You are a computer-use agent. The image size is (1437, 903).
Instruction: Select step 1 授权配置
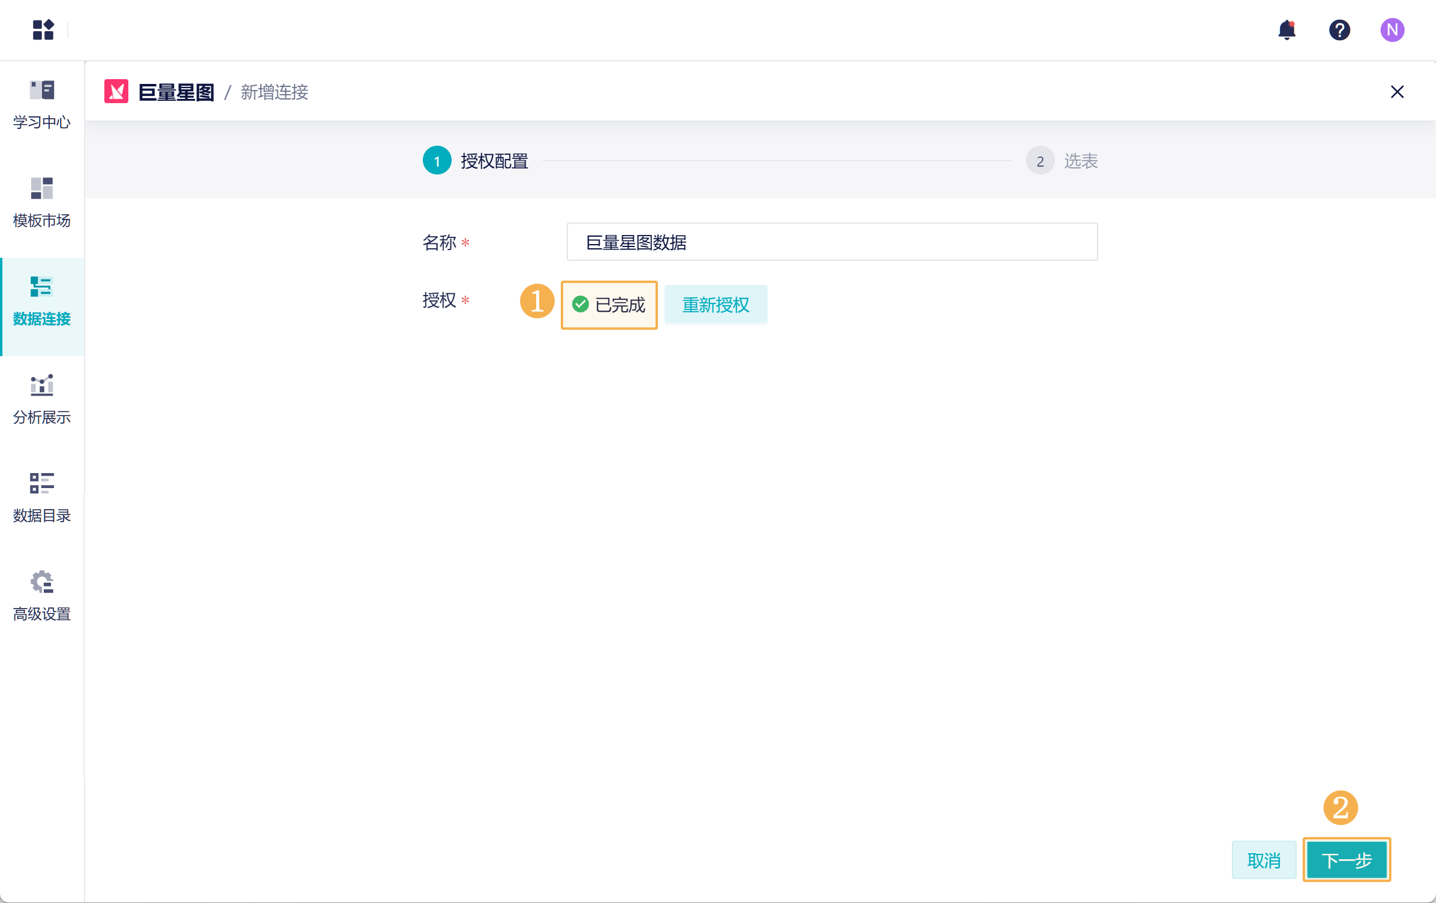pyautogui.click(x=475, y=161)
